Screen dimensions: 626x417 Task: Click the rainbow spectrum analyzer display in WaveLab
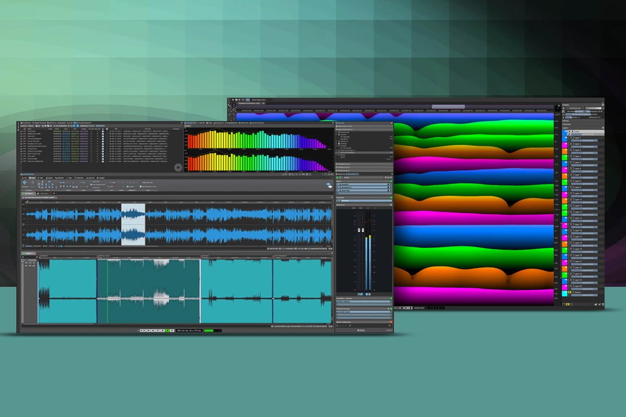tap(259, 151)
